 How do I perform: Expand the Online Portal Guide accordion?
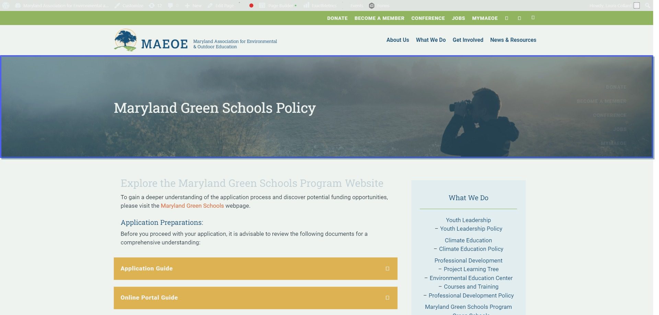tap(255, 298)
